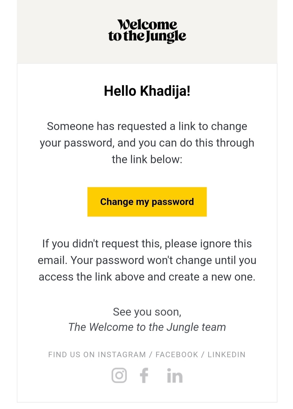Image resolution: width=293 pixels, height=409 pixels.
Task: Click the Facebook 'f' icon
Action: click(x=144, y=375)
